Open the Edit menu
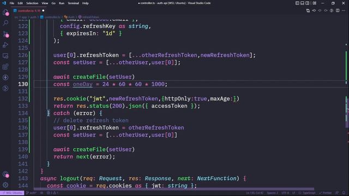Screen dimensions: 349x196 click(20, 3)
